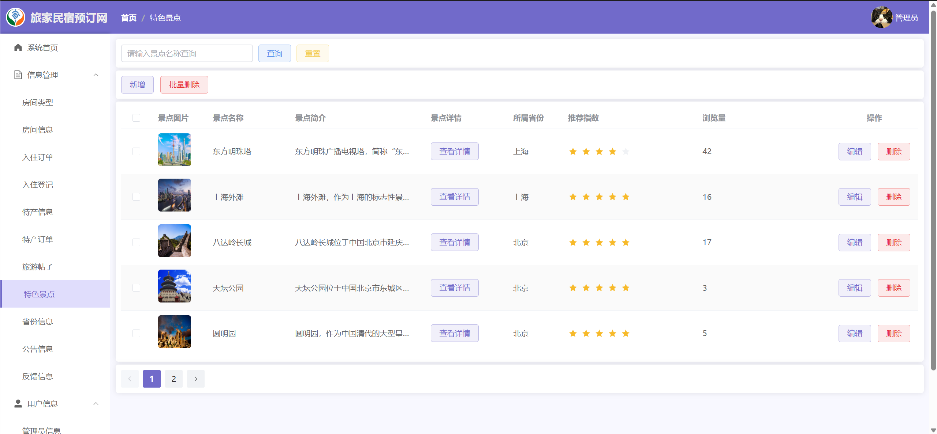Toggle the select-all checkbox in table header
Viewport: 937px width, 434px height.
136,118
